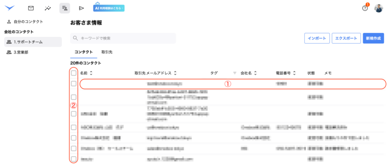
Task: Open the help question mark icon
Action: pyautogui.click(x=365, y=8)
